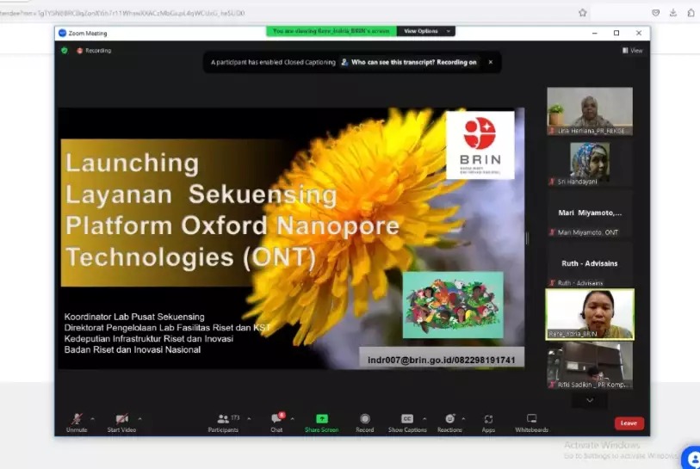Unmute the microphone in Zoom
700x469 pixels.
77,419
